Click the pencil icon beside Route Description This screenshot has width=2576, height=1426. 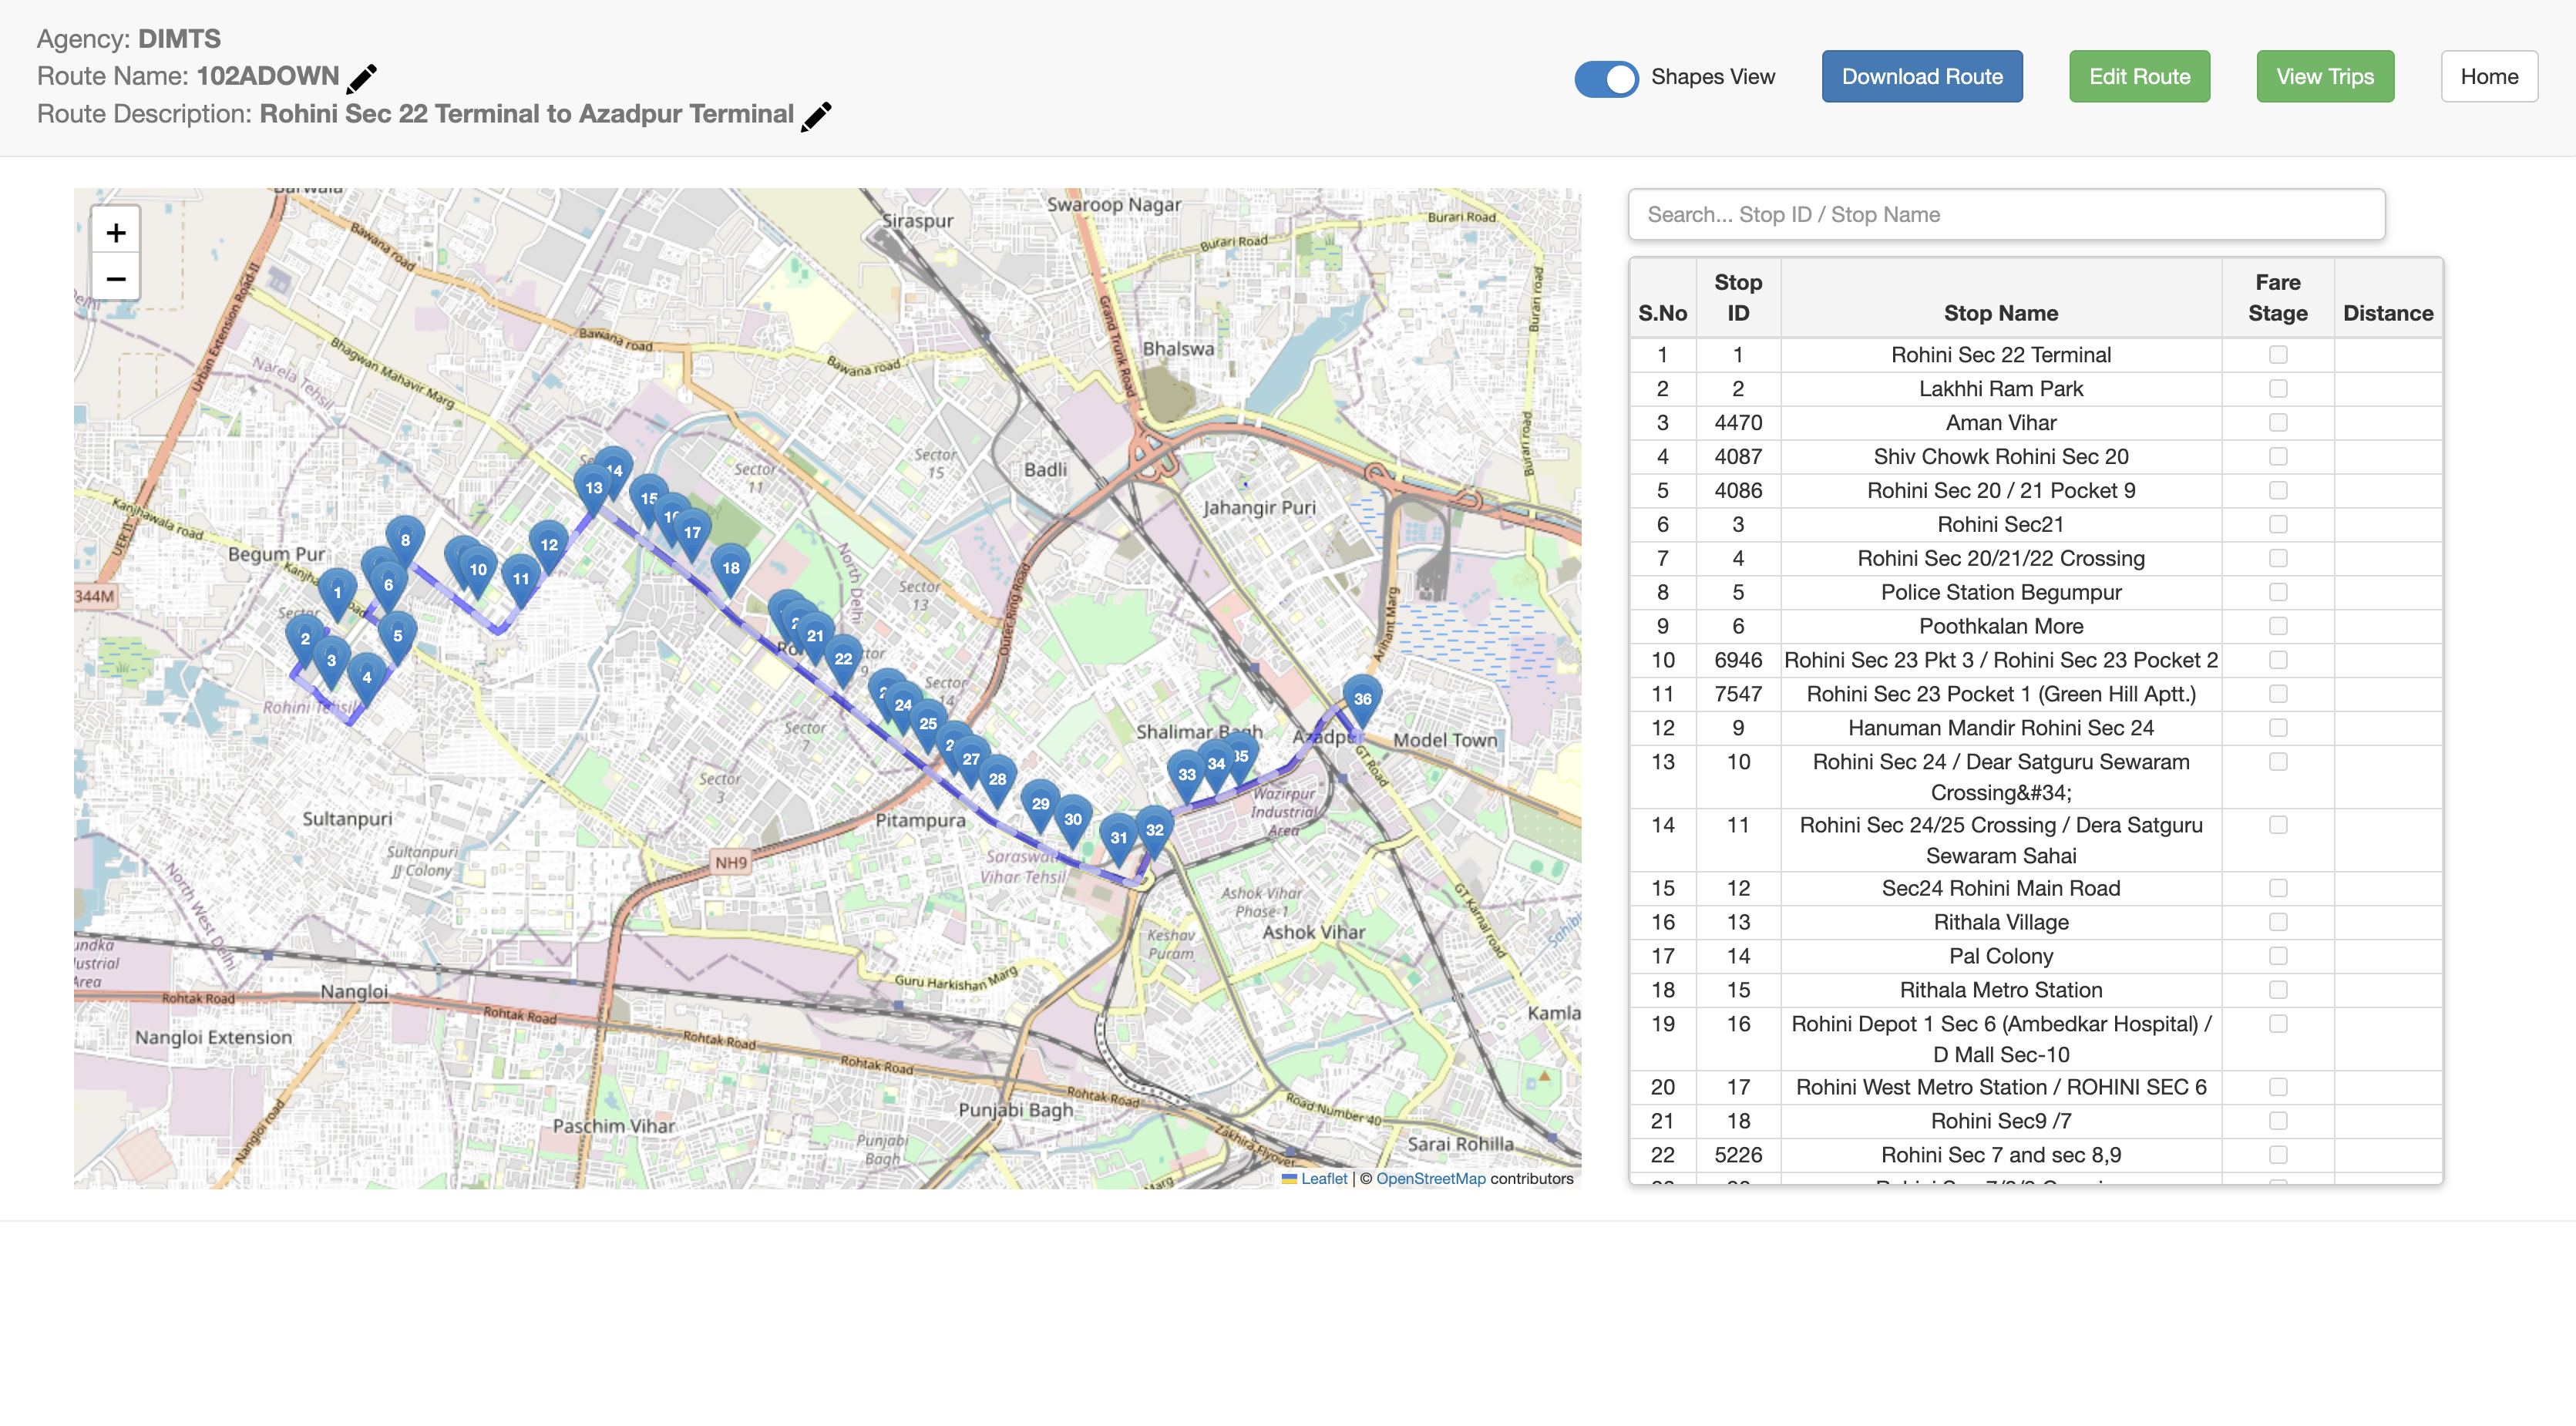point(816,116)
